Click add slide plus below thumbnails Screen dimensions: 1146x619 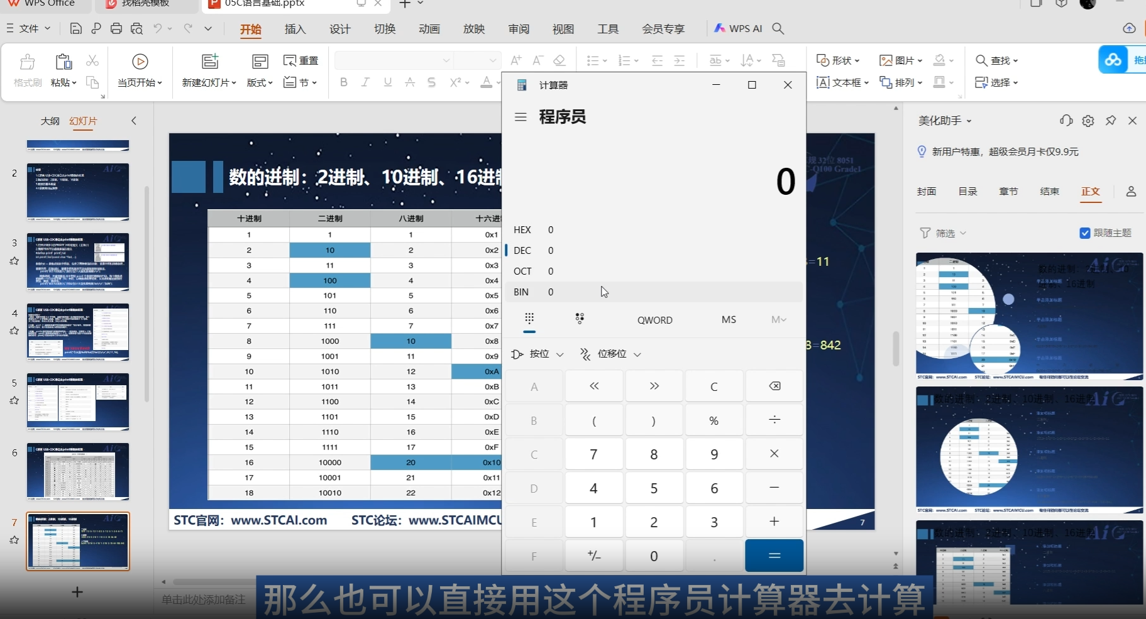(x=77, y=592)
